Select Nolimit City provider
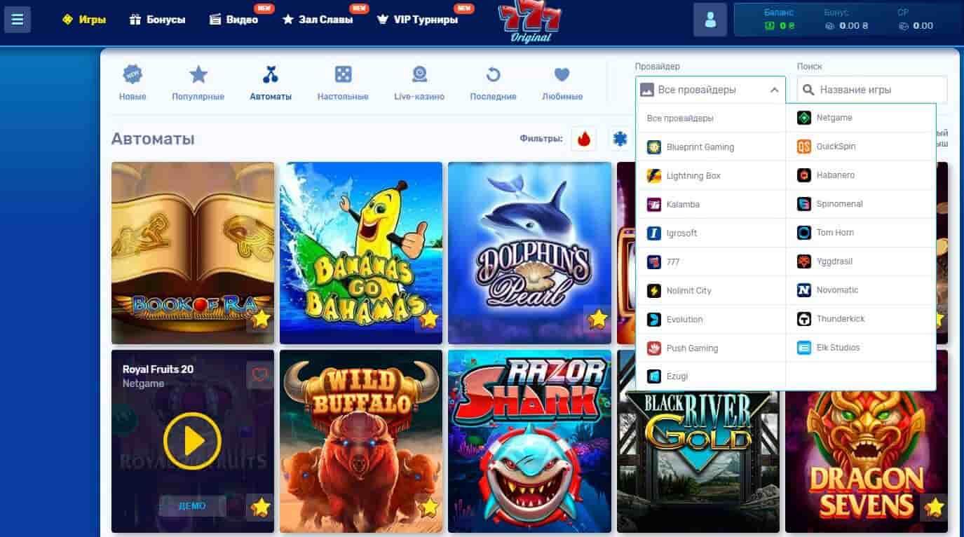Viewport: 964px width, 537px height. [711, 291]
